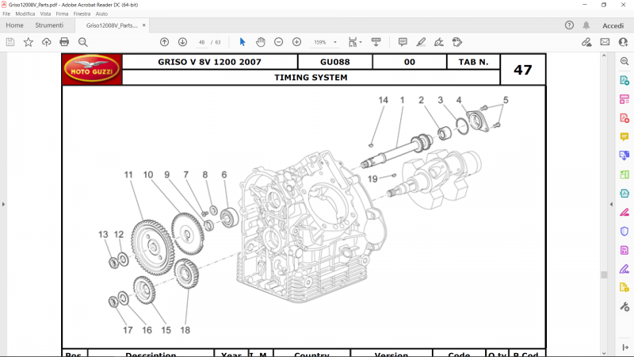Open the Firma menu
Image resolution: width=634 pixels, height=357 pixels.
tap(62, 13)
